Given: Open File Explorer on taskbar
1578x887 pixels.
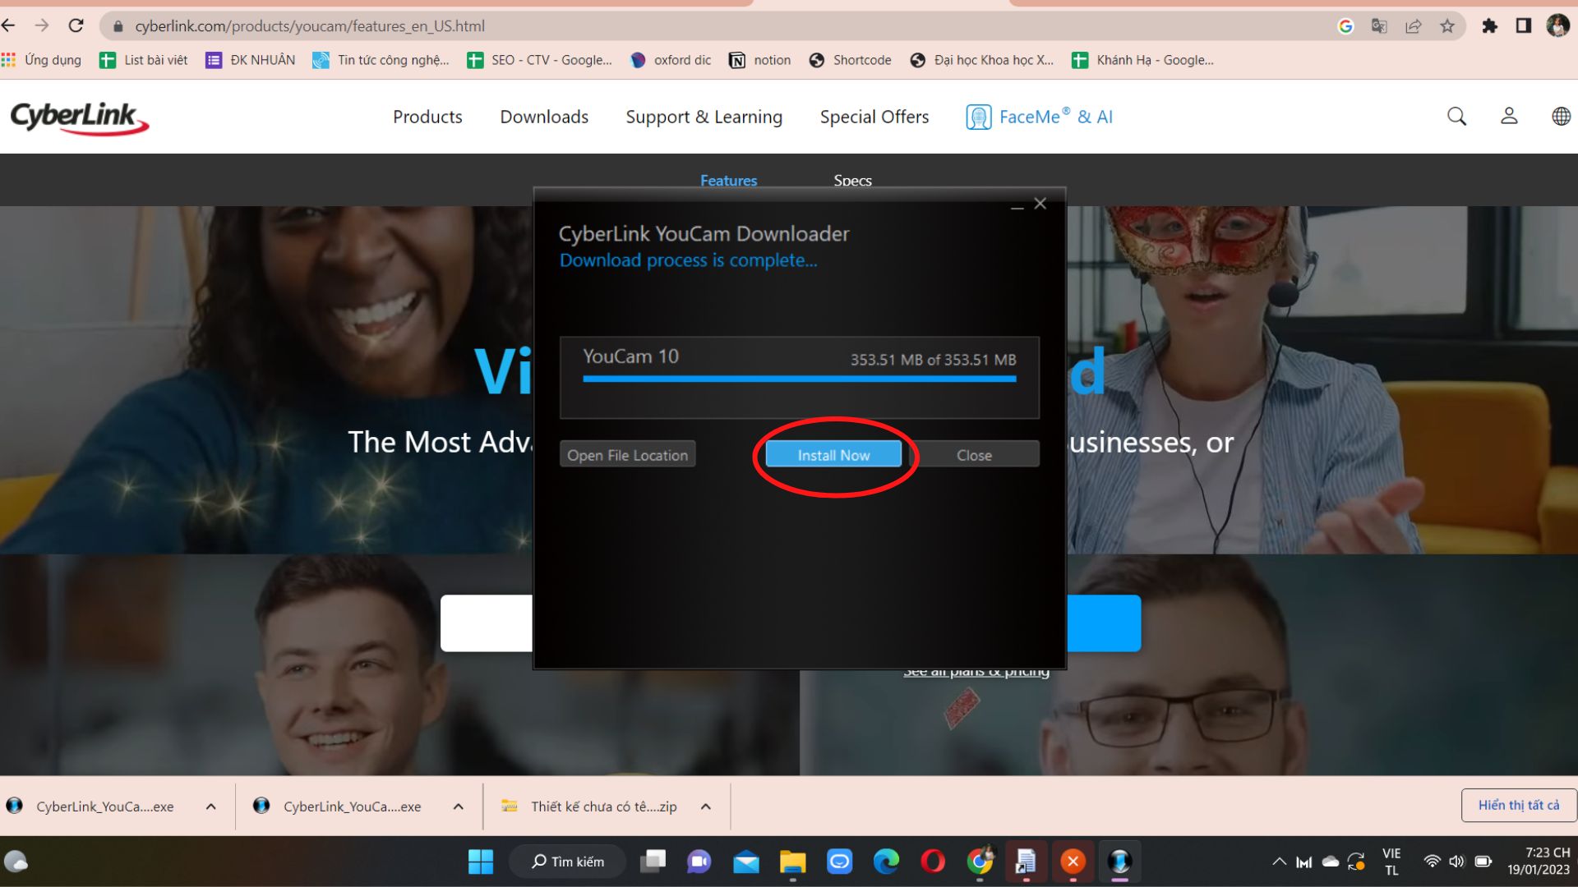Looking at the screenshot, I should [x=792, y=862].
